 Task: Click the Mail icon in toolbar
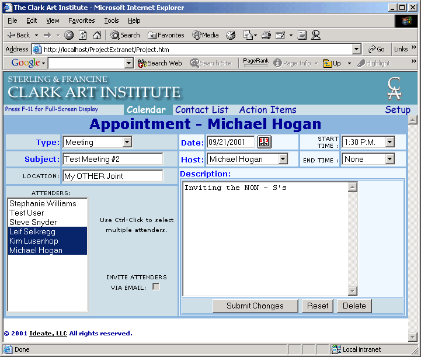click(x=248, y=35)
